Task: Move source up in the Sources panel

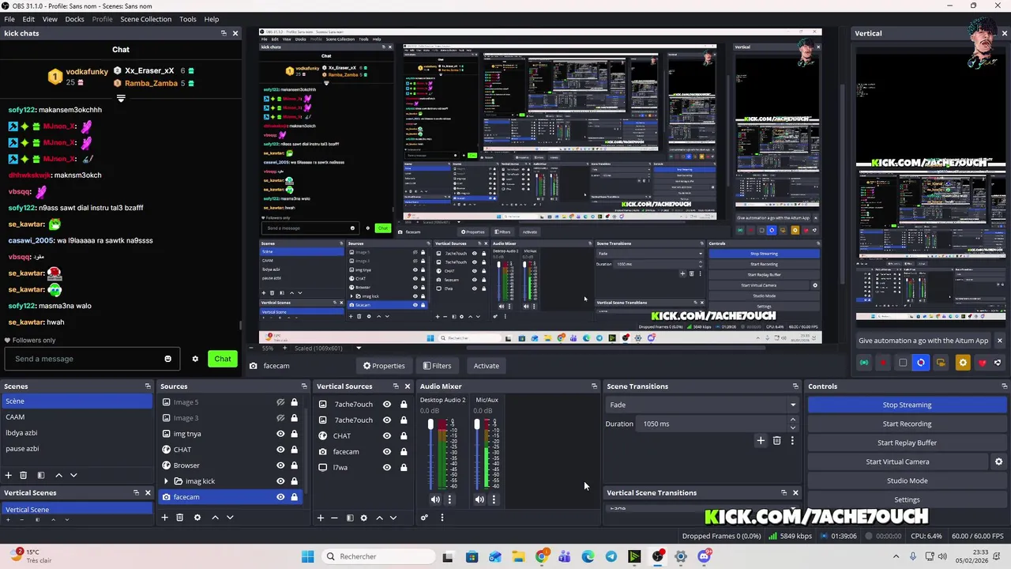Action: (x=215, y=518)
